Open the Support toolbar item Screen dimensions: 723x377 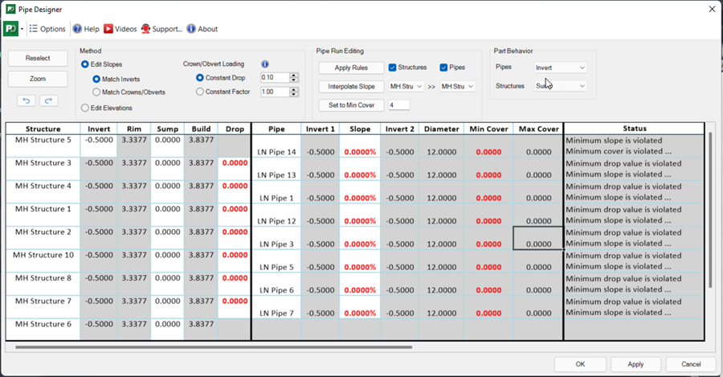coord(161,29)
